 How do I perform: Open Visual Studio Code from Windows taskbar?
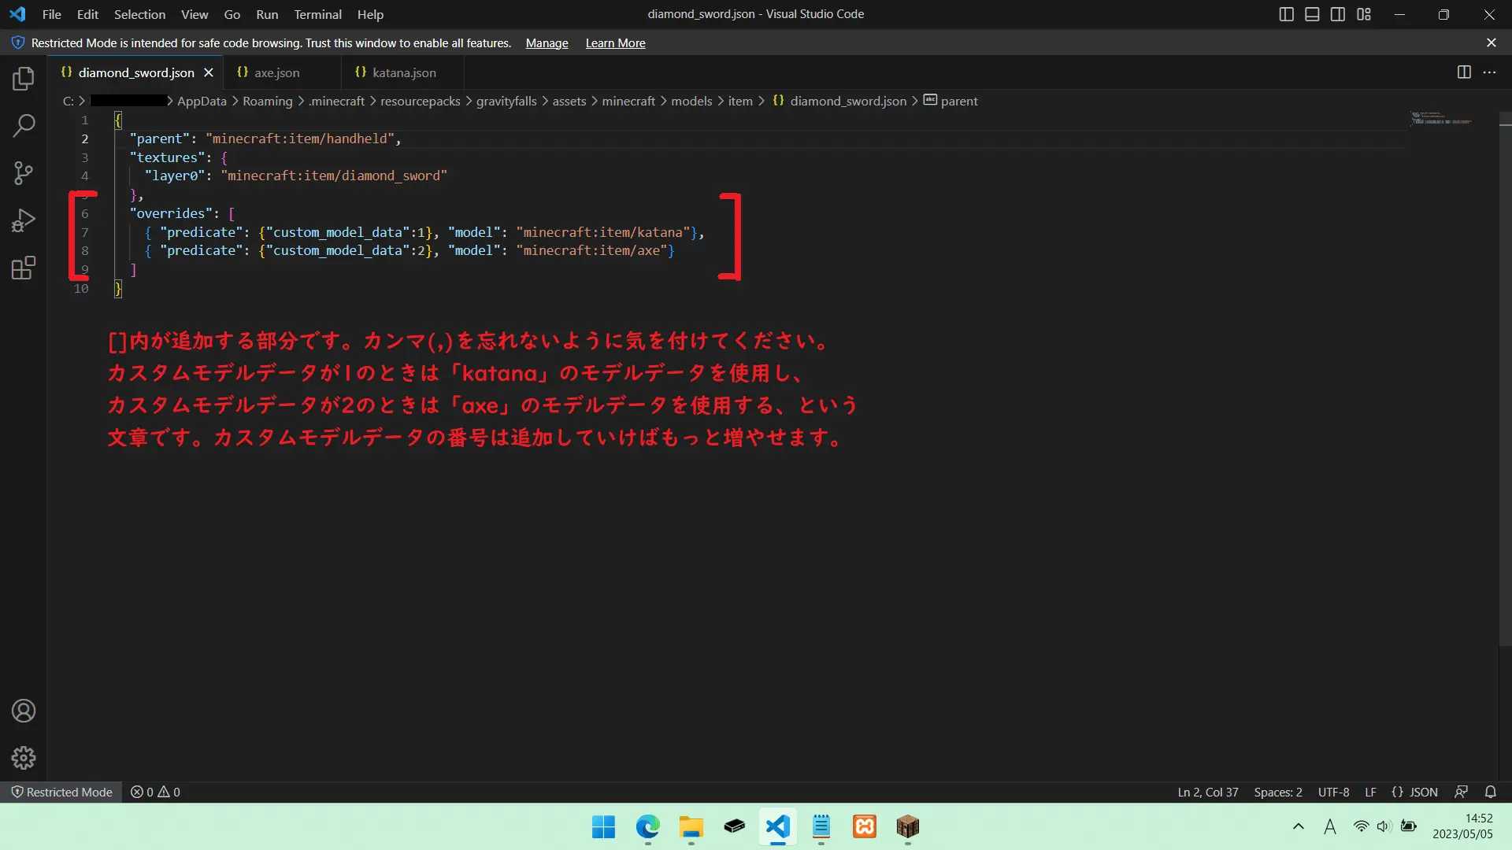click(777, 826)
